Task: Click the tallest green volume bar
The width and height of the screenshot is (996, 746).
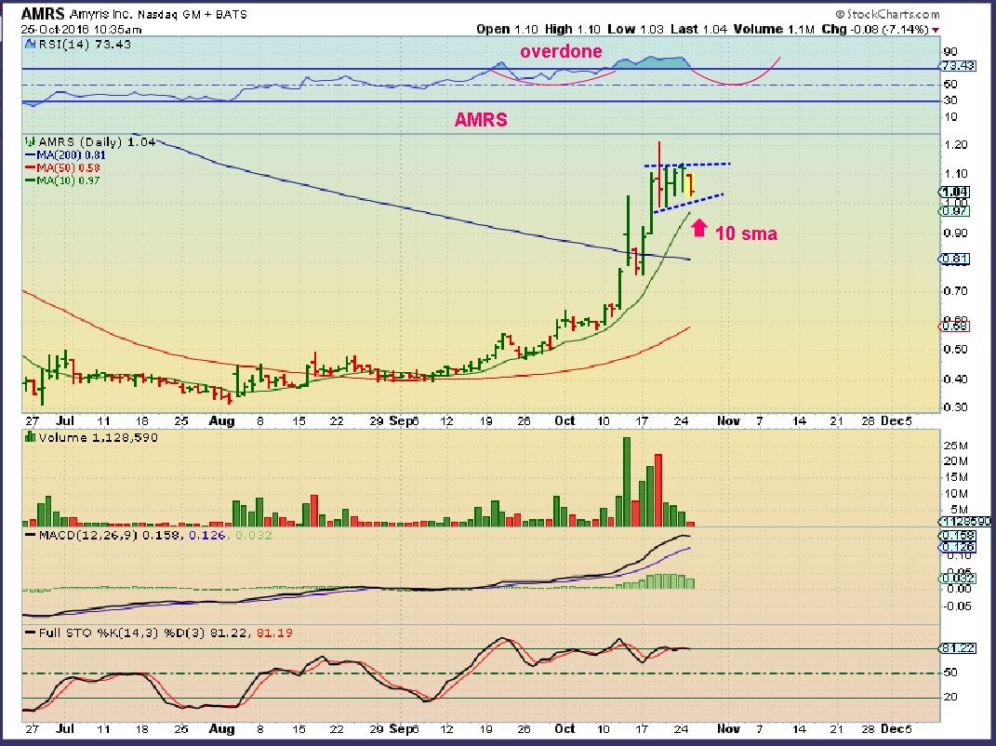Action: click(x=626, y=482)
